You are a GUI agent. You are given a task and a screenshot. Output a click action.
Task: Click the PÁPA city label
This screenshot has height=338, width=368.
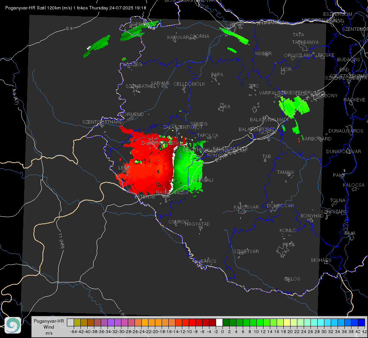pyautogui.click(x=217, y=75)
